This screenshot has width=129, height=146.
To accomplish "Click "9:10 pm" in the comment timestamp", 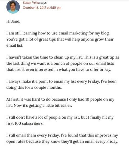I will [56, 8].
